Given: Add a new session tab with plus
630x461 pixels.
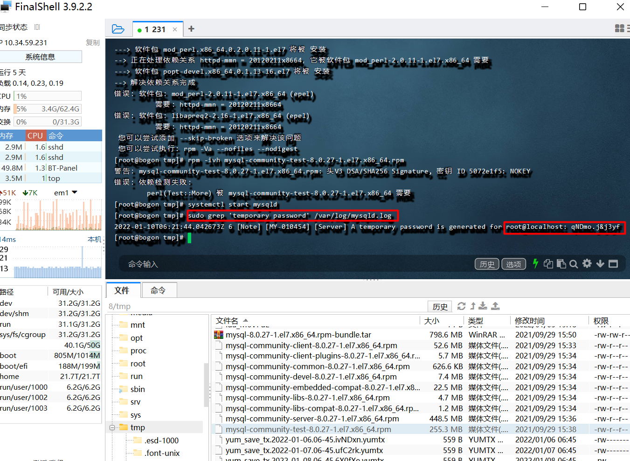Looking at the screenshot, I should [x=191, y=29].
